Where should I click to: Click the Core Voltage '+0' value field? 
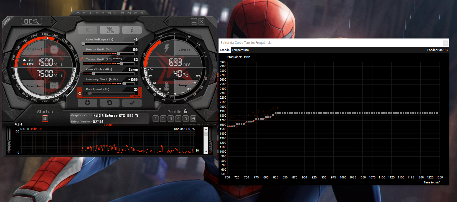click(136, 40)
